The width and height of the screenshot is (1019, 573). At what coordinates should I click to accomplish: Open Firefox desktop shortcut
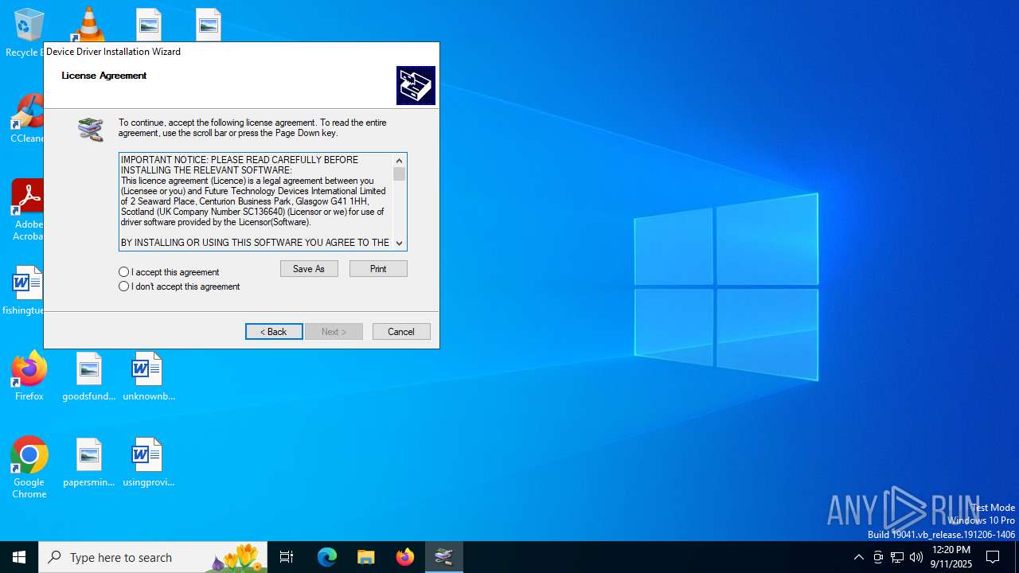tap(29, 376)
